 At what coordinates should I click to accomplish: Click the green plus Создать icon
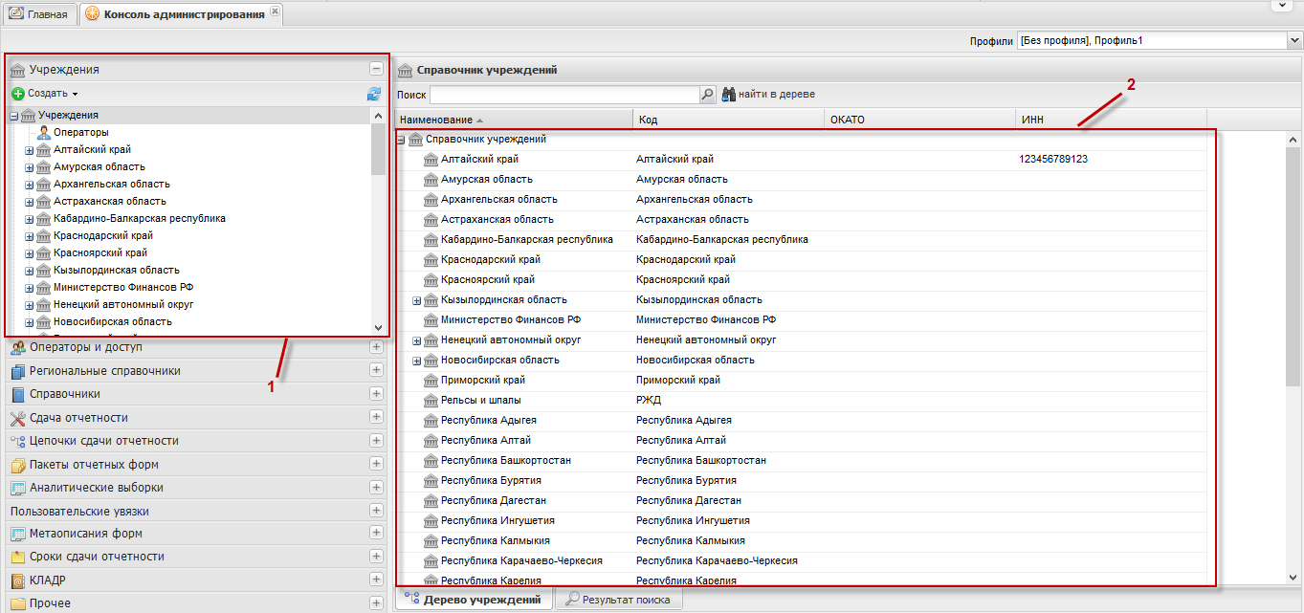tap(17, 94)
